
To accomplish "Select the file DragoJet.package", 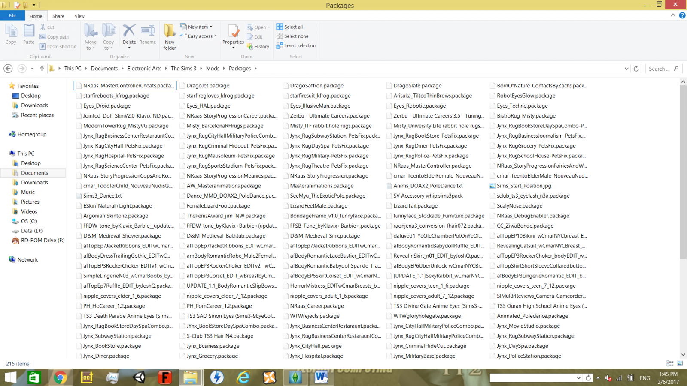I will click(208, 86).
